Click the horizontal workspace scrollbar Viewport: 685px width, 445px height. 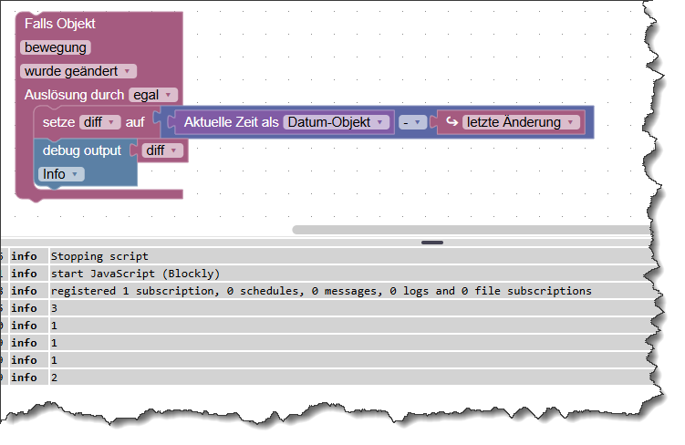click(x=471, y=230)
